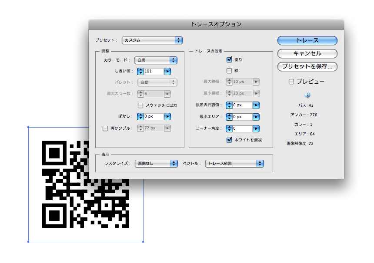The image size is (374, 263).
Task: Enable the プレビュー checkbox
Action: [291, 82]
